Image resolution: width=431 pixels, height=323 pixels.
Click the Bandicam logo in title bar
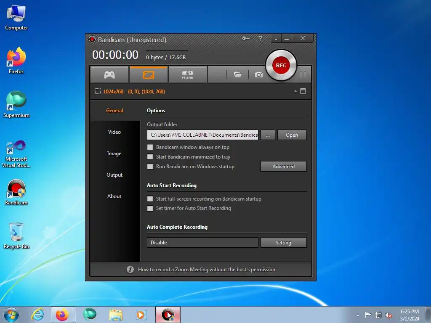coord(92,39)
